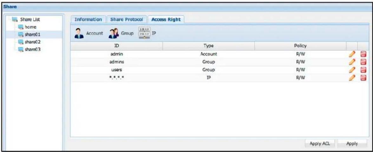This screenshot has width=373, height=152.
Task: Delete the admin account entry with trash icon
Action: point(363,54)
